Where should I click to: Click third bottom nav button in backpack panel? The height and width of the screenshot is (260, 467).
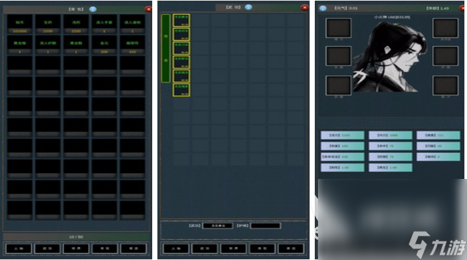tap(76, 248)
